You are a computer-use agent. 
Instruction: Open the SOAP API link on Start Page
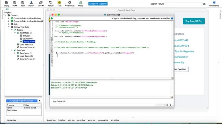point(181,46)
